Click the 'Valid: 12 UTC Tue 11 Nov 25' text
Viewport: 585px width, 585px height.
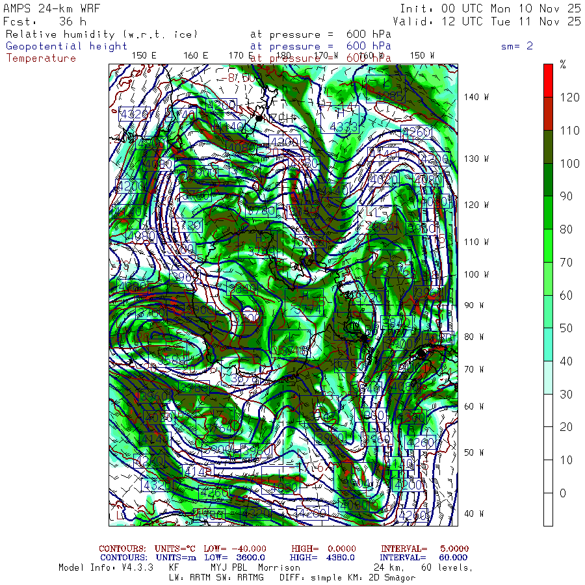coord(486,21)
